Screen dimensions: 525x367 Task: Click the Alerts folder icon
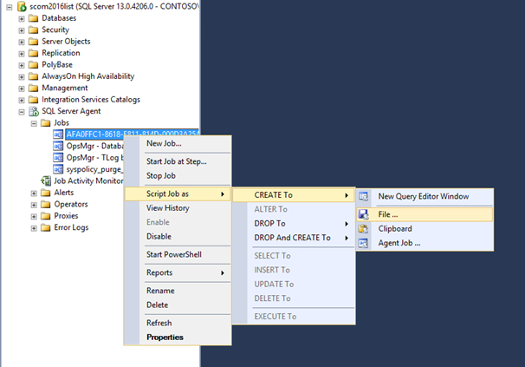point(46,193)
